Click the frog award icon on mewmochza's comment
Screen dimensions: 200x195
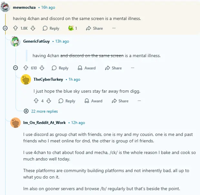click(x=71, y=28)
